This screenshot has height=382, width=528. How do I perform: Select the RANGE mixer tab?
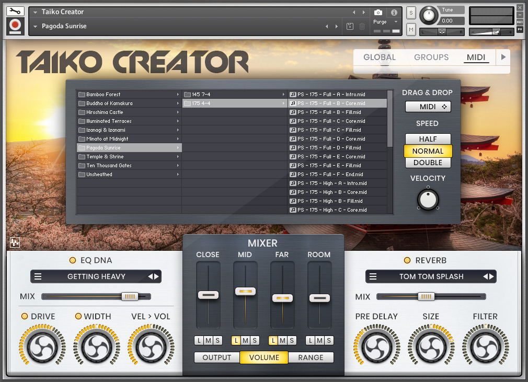coord(311,357)
